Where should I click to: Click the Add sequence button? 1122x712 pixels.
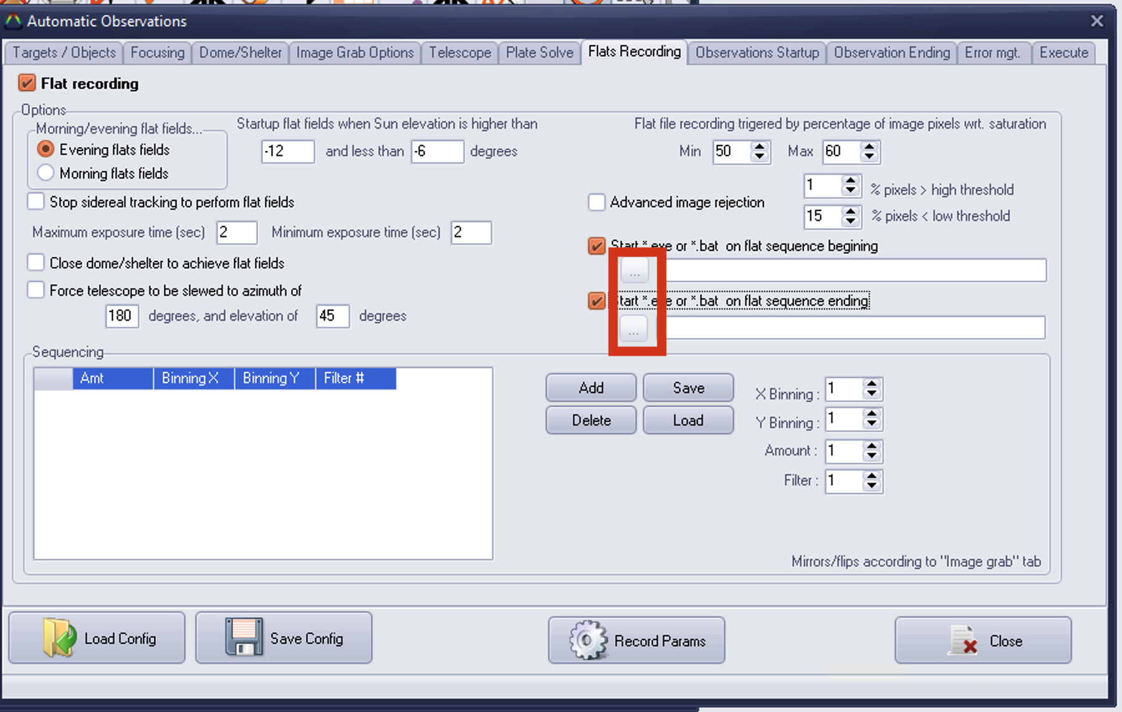(x=591, y=388)
